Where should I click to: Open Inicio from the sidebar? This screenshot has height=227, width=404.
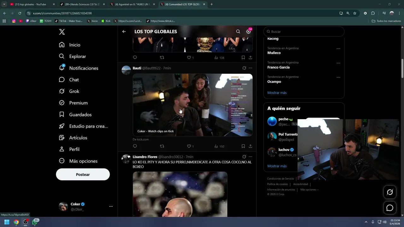(70, 45)
